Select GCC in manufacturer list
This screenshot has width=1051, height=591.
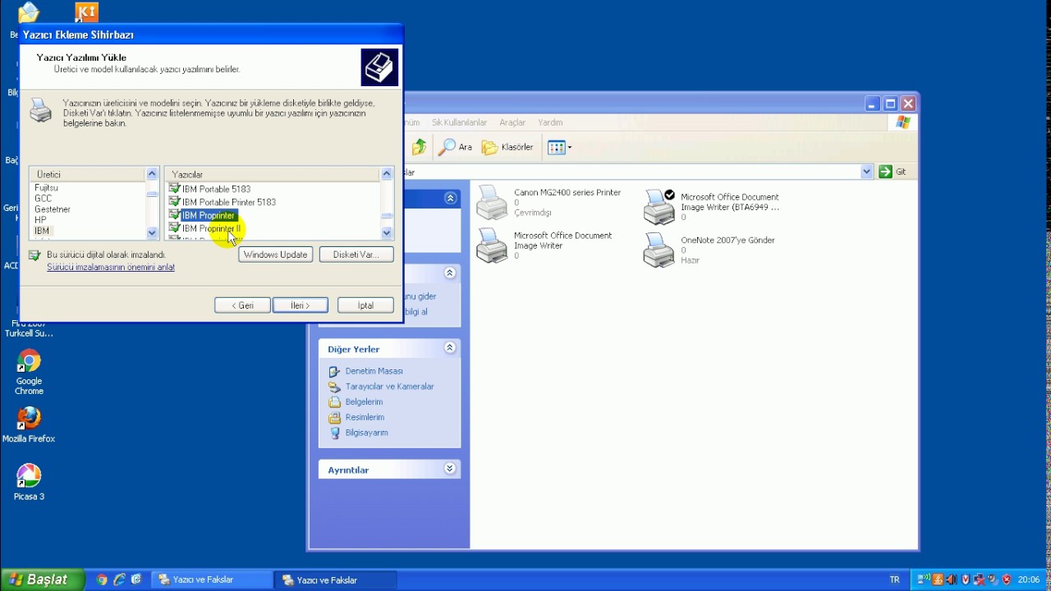click(44, 199)
